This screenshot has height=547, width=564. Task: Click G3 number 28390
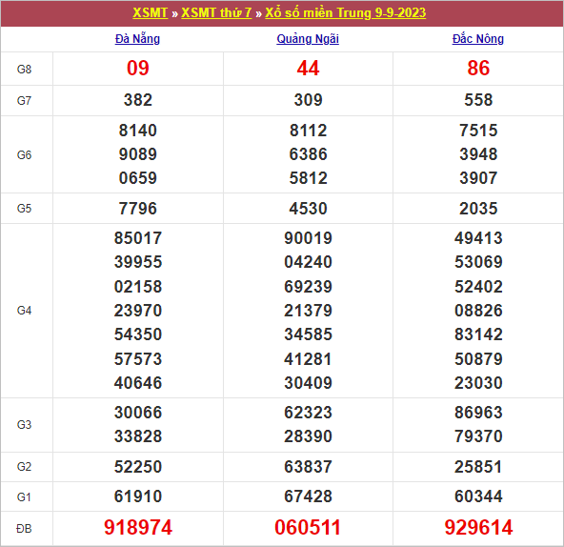(x=309, y=436)
